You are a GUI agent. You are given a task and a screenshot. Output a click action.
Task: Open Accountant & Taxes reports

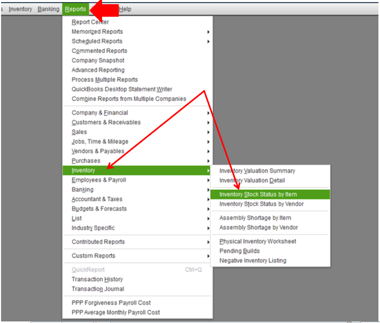point(138,199)
